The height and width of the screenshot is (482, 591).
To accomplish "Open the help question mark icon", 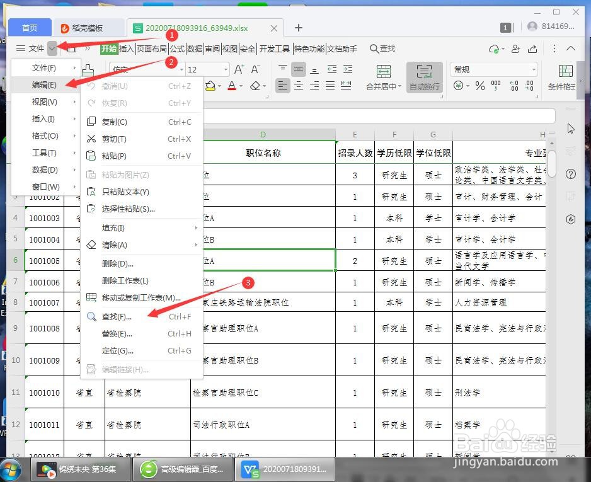I will click(x=571, y=174).
